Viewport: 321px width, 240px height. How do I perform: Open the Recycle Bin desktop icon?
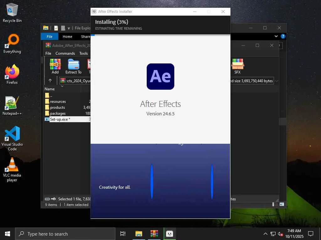(x=12, y=12)
